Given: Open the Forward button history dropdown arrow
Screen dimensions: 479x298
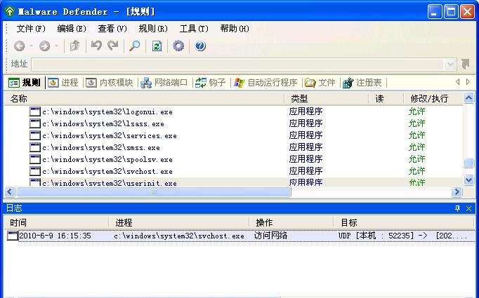Looking at the screenshot, I should pos(56,46).
